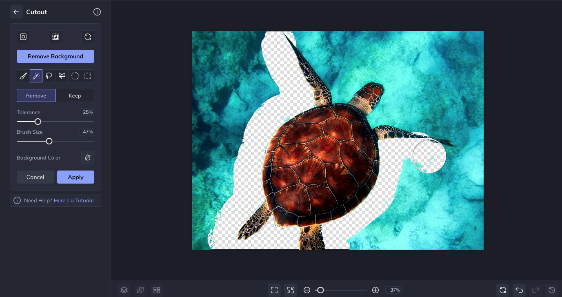562x297 pixels.
Task: Pick the polygonal lasso tool
Action: pos(62,76)
